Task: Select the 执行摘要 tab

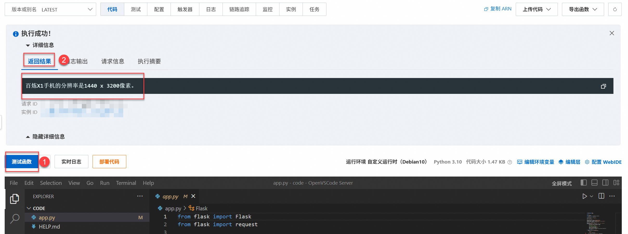Action: (x=149, y=61)
